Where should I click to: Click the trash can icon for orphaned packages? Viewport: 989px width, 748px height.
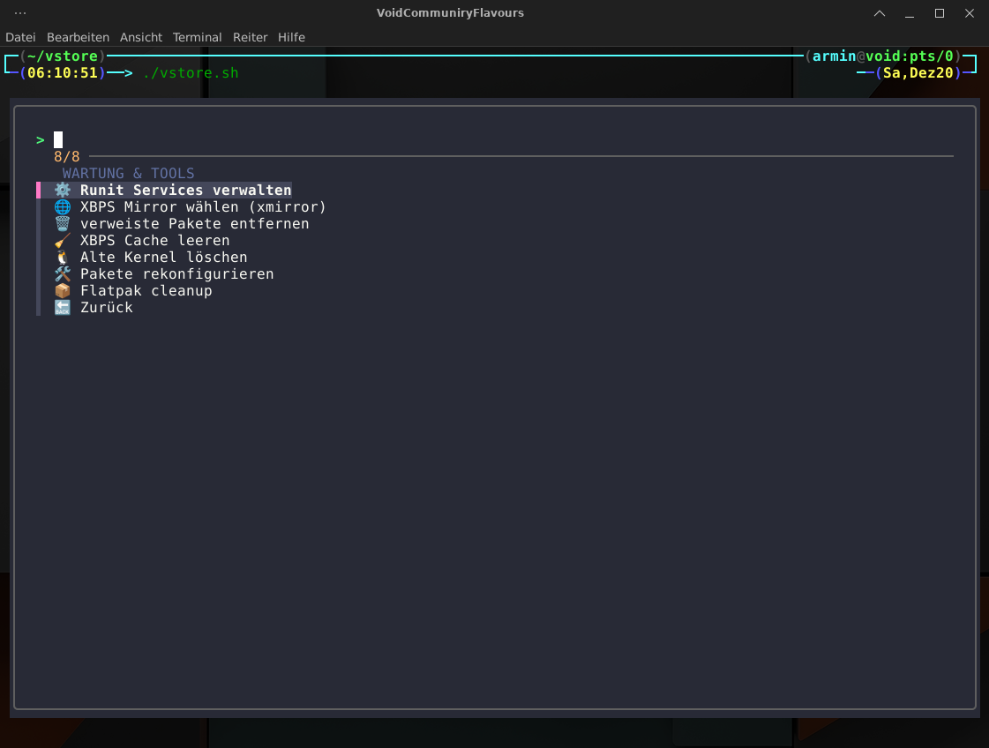(x=62, y=224)
